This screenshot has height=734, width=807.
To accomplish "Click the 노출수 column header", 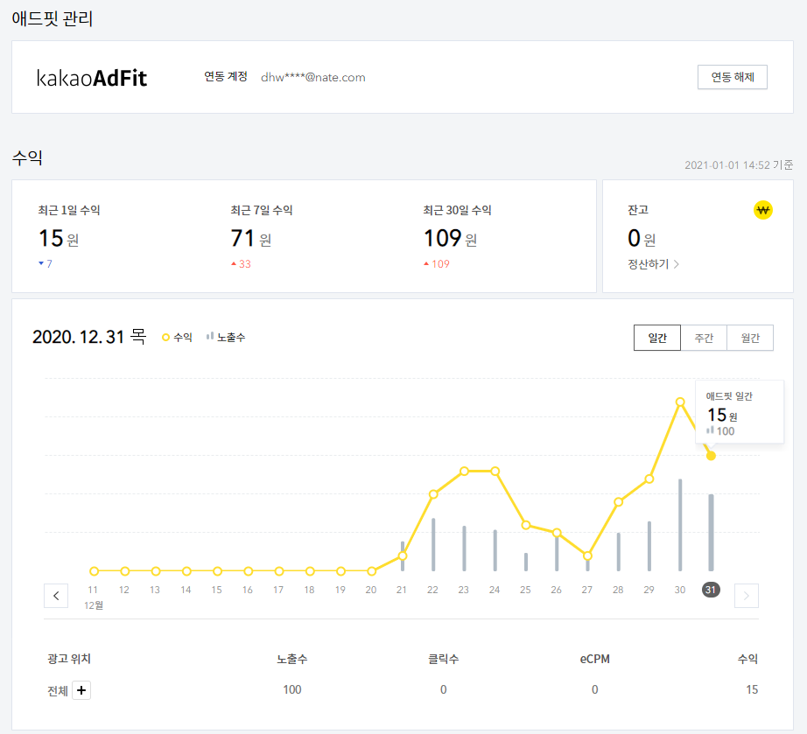I will (x=291, y=659).
